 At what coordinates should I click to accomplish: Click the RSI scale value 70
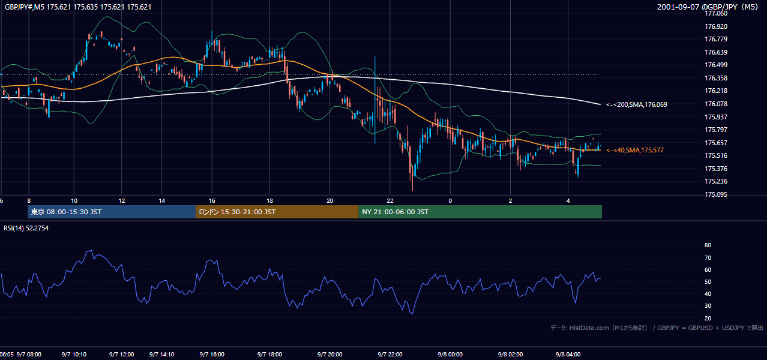[708, 257]
